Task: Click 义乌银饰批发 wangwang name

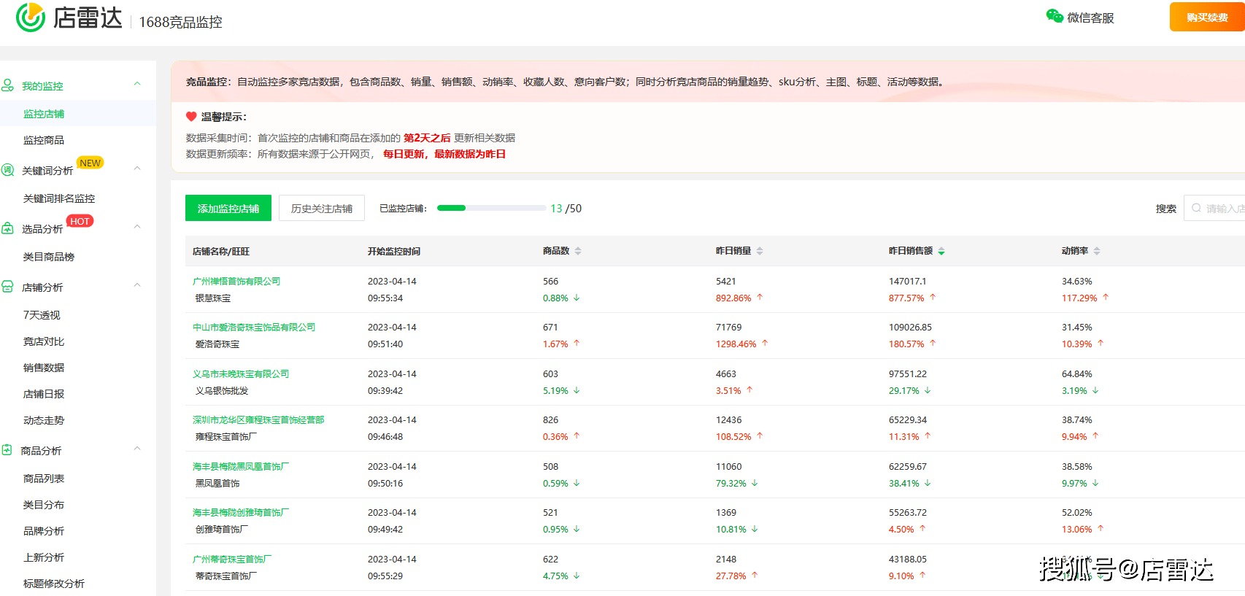Action: [x=222, y=390]
